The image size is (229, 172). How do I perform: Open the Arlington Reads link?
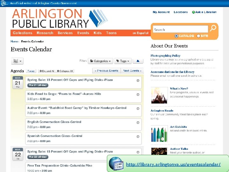(x=162, y=111)
